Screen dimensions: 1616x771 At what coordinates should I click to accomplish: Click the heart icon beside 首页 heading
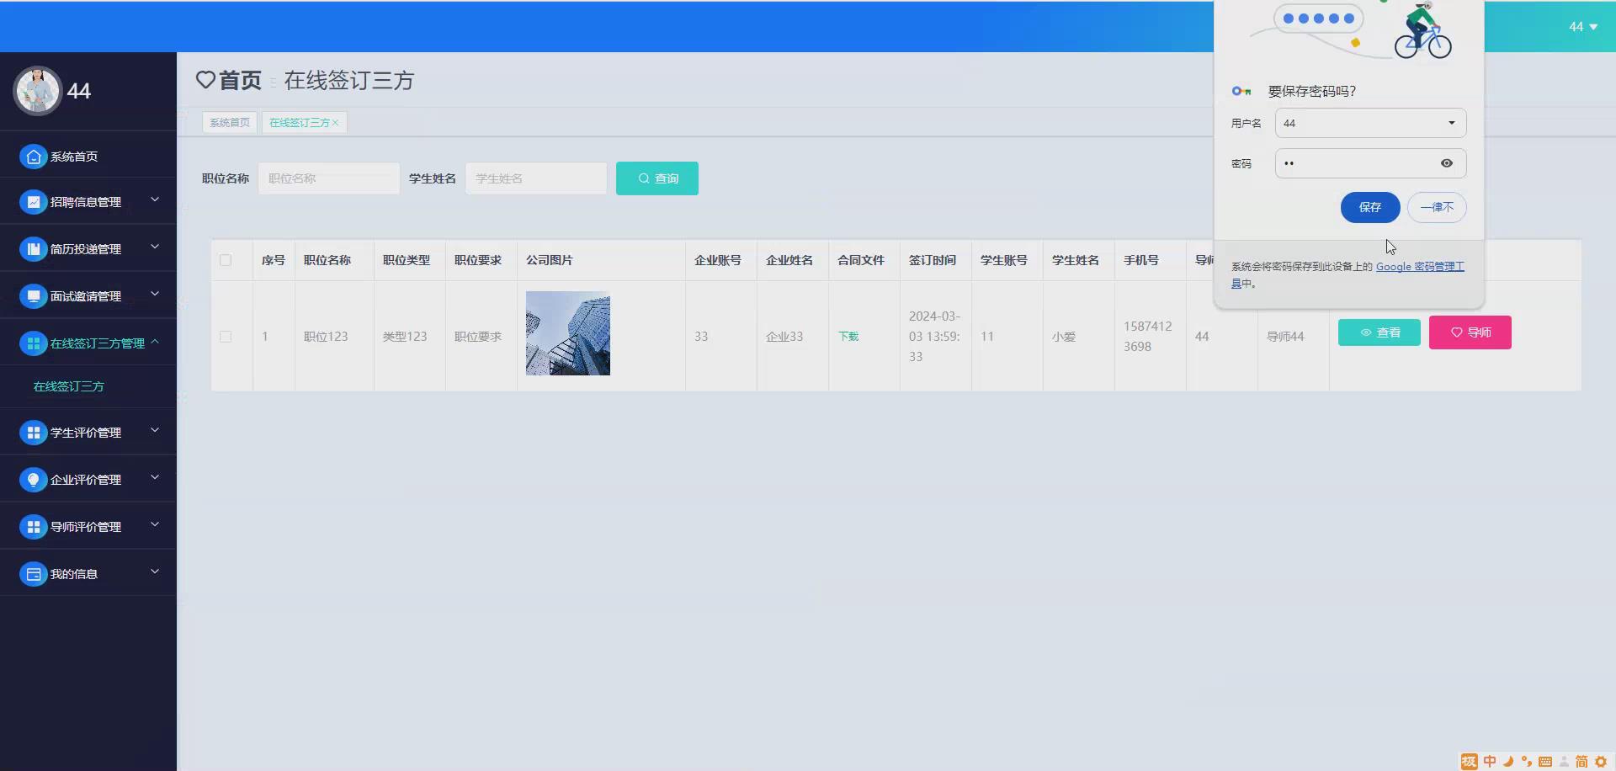207,80
